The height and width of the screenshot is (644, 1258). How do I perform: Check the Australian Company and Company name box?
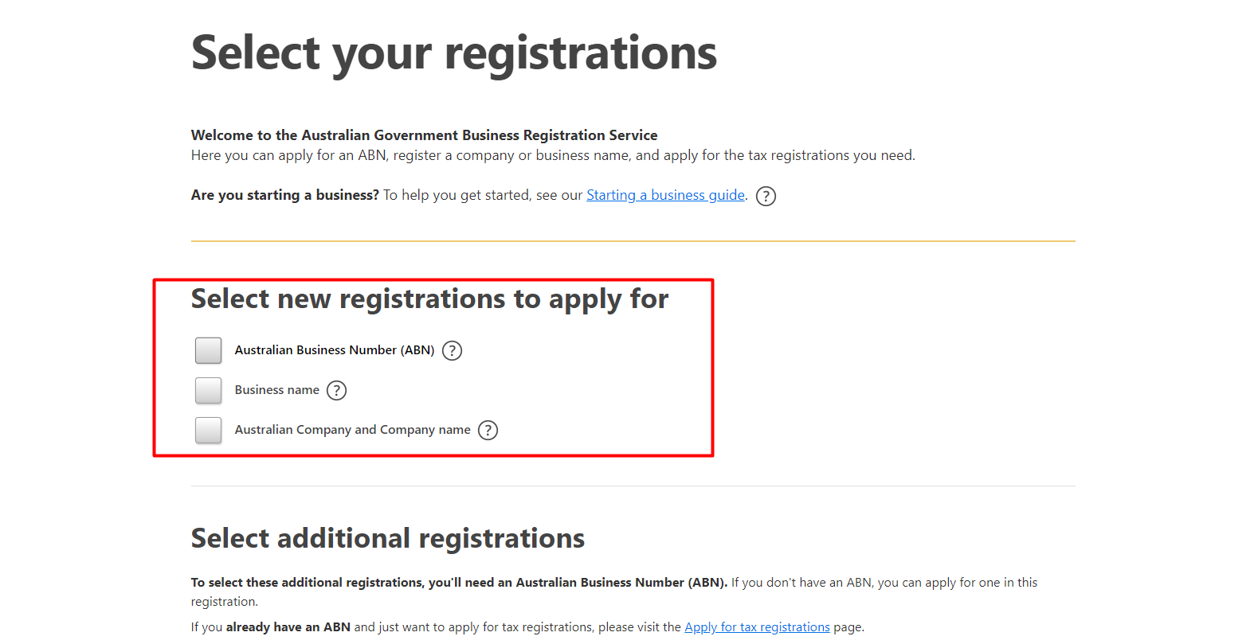(x=209, y=430)
